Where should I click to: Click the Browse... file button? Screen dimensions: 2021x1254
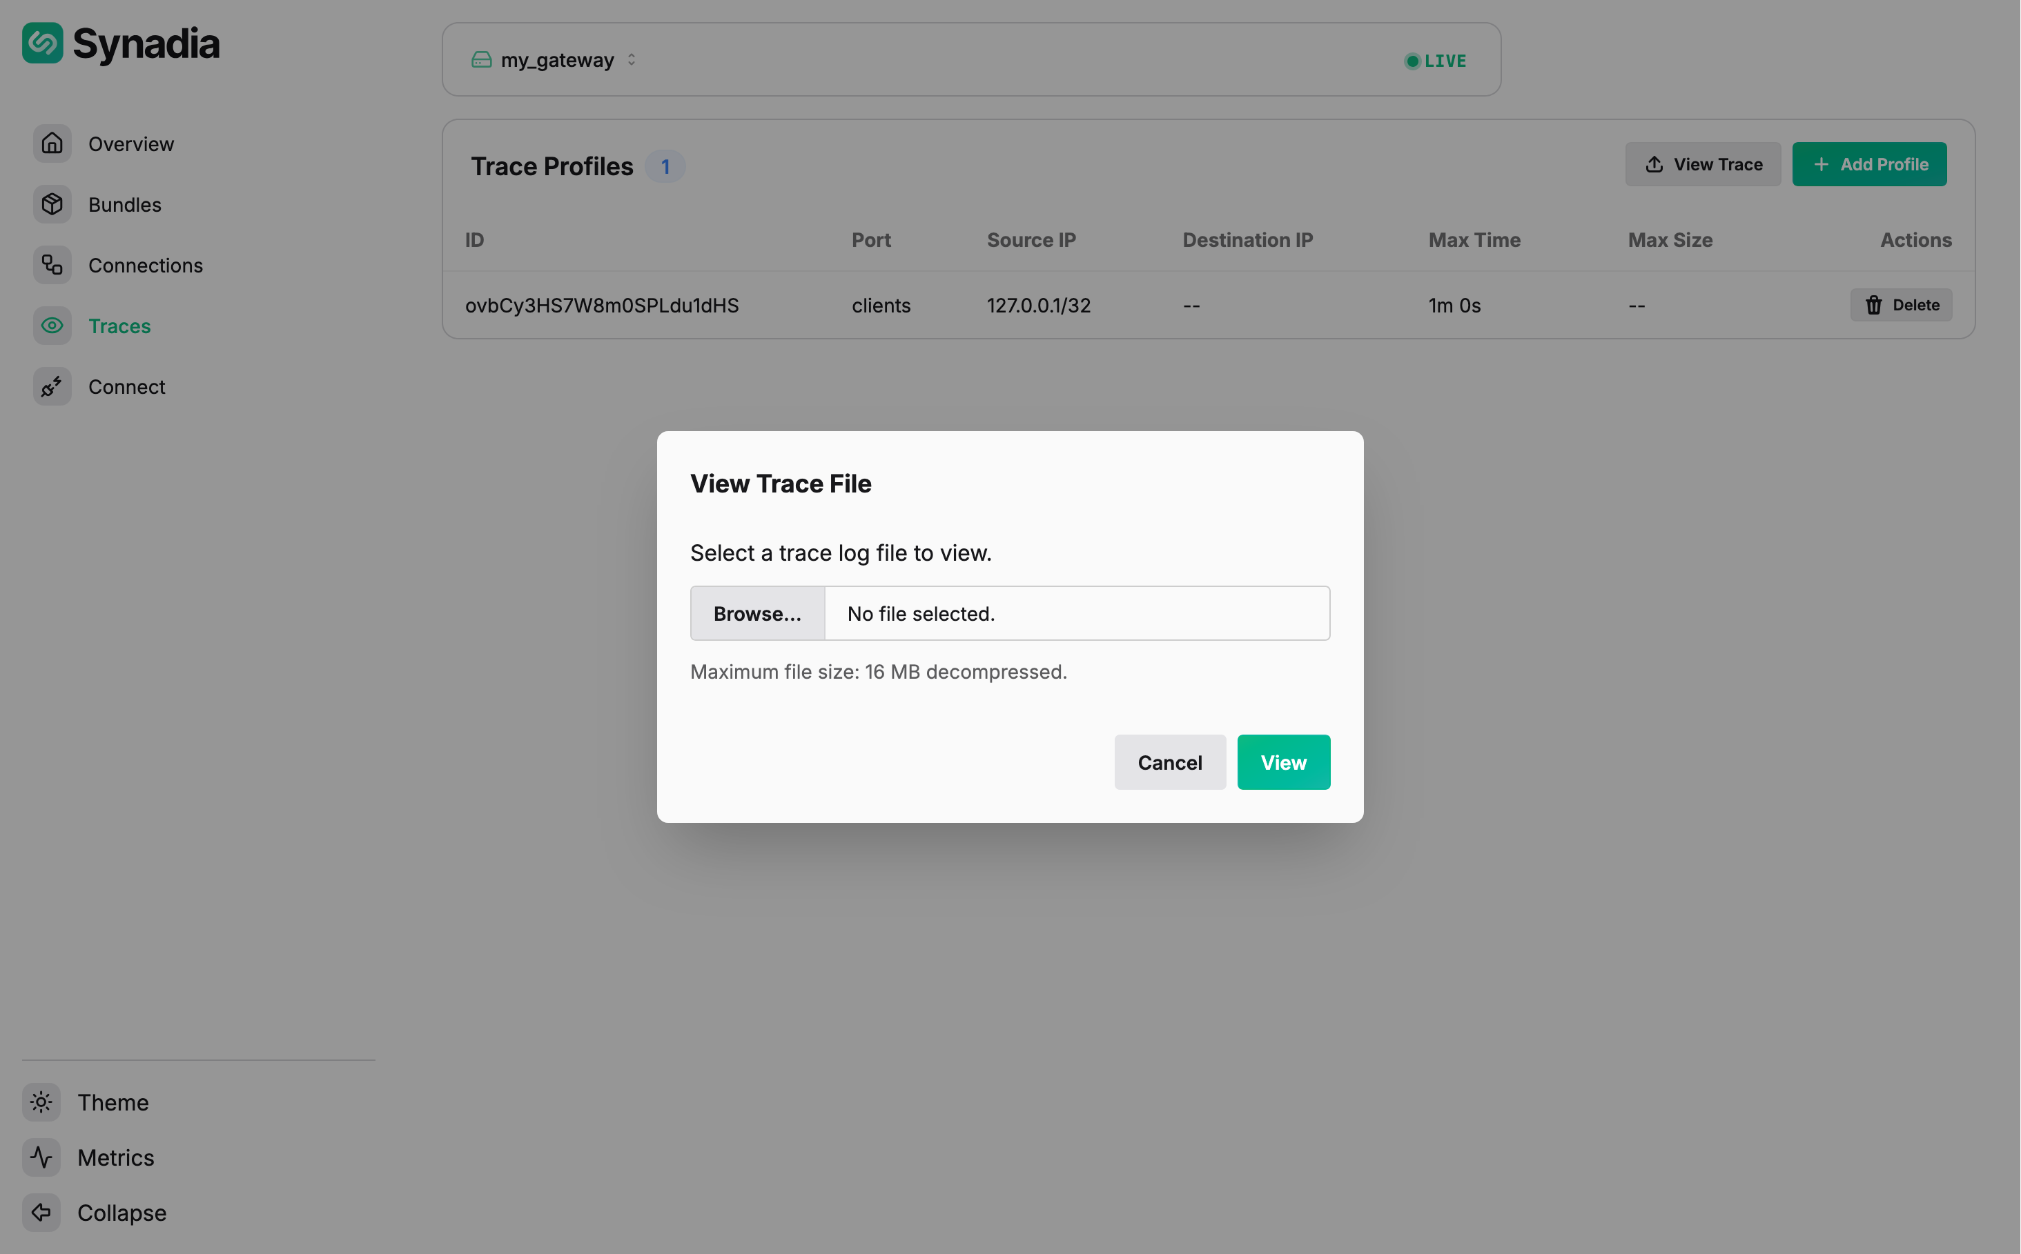[x=758, y=613]
